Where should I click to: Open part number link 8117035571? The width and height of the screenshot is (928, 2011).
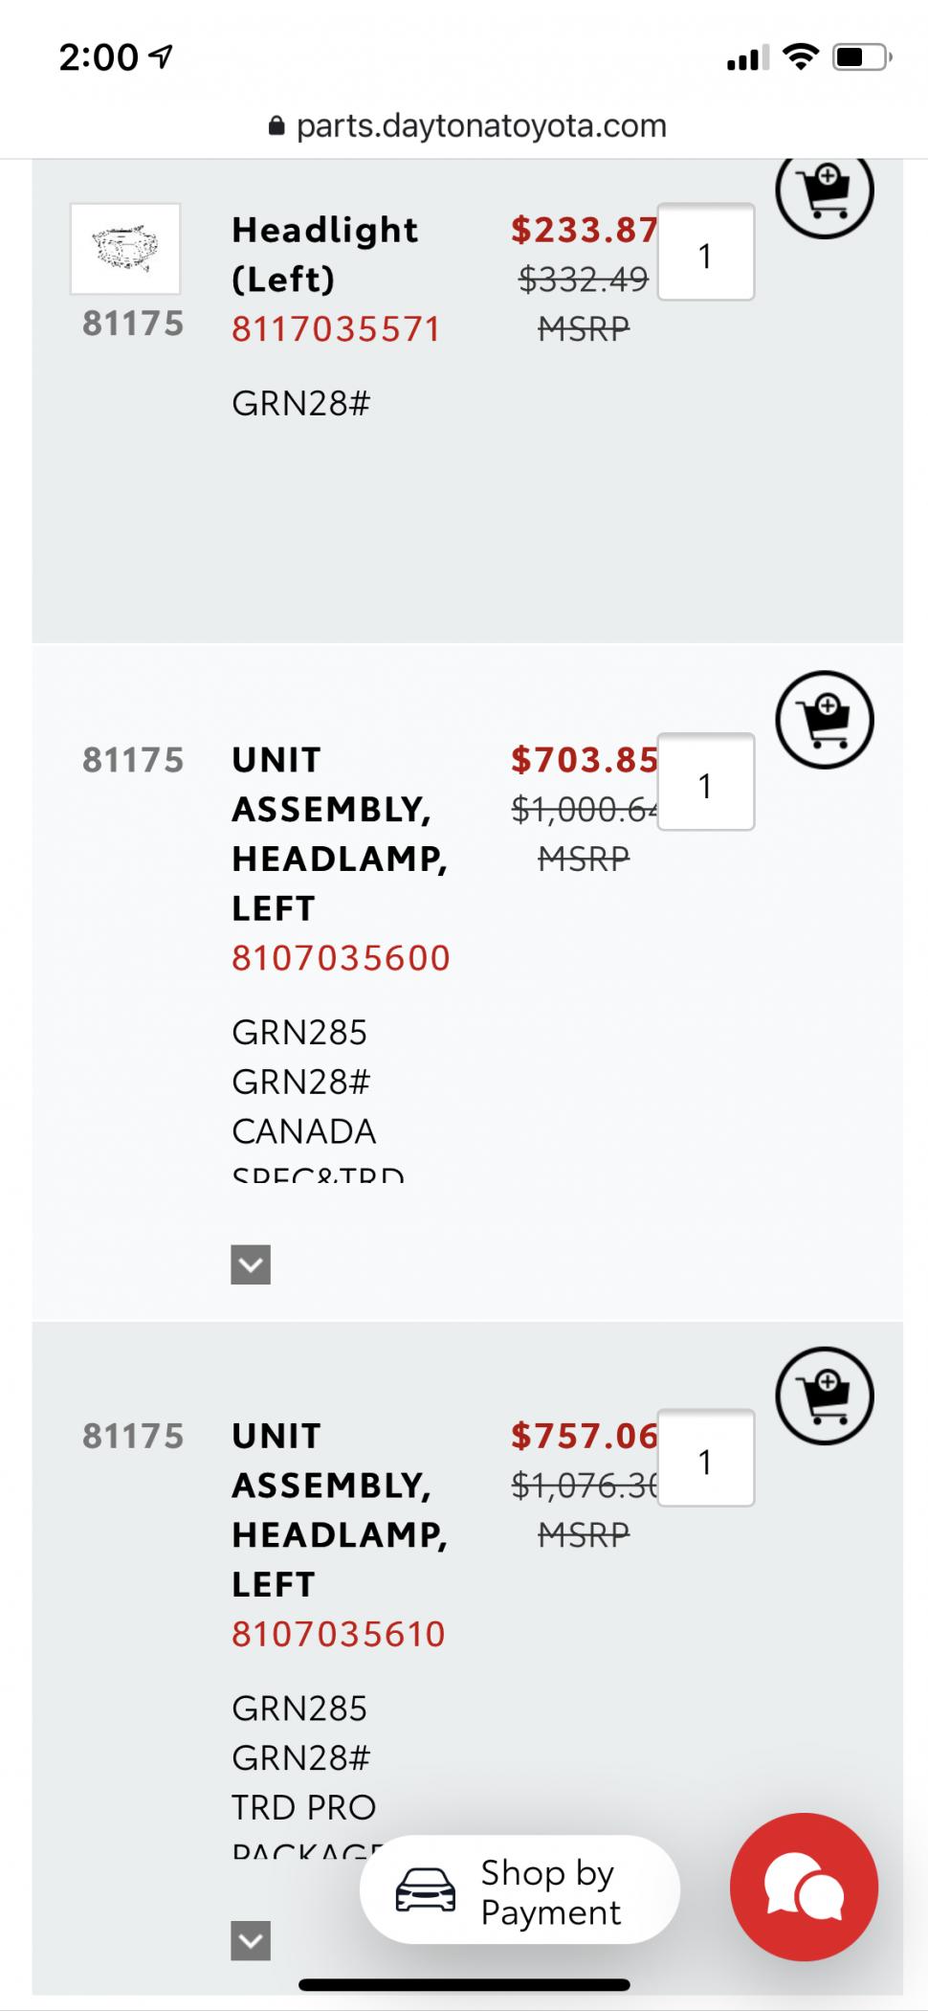[337, 329]
